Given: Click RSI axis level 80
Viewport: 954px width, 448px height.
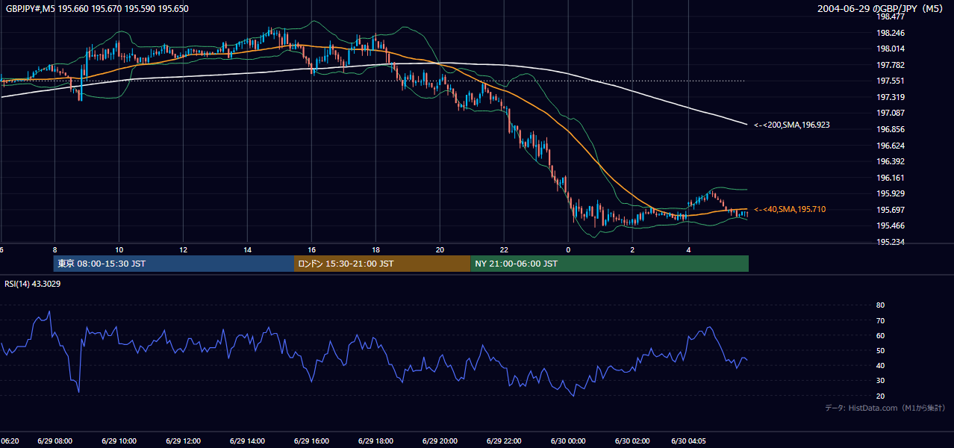Looking at the screenshot, I should pyautogui.click(x=880, y=305).
